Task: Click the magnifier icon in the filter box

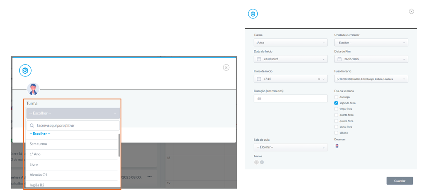Action: tap(32, 125)
